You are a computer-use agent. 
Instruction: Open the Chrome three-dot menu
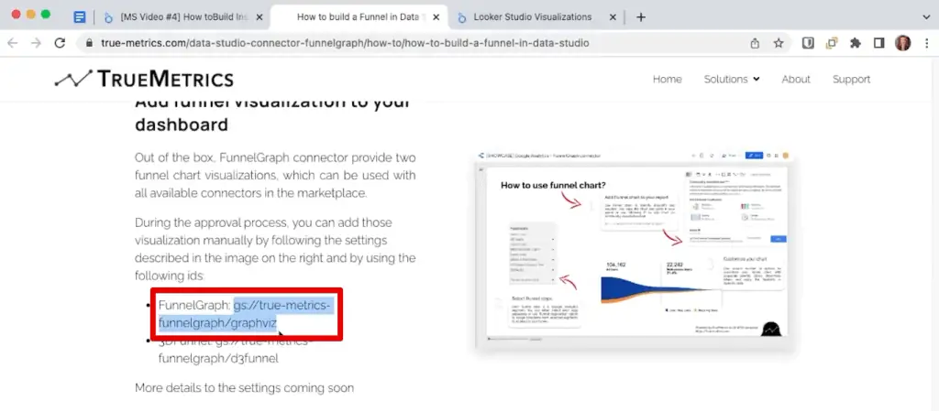point(924,43)
